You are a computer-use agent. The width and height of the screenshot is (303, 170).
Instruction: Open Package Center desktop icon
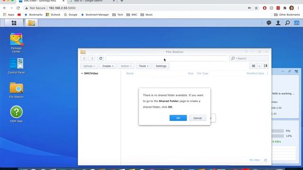tap(16, 43)
